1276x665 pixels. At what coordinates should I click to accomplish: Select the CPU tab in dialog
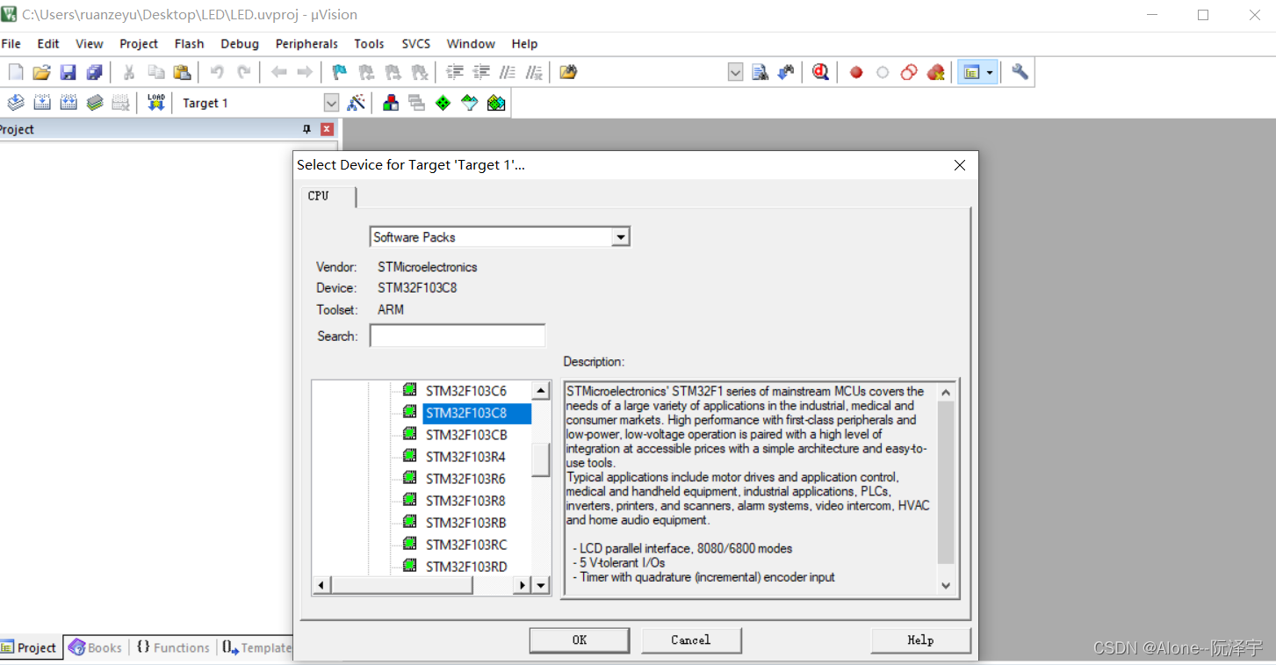328,196
